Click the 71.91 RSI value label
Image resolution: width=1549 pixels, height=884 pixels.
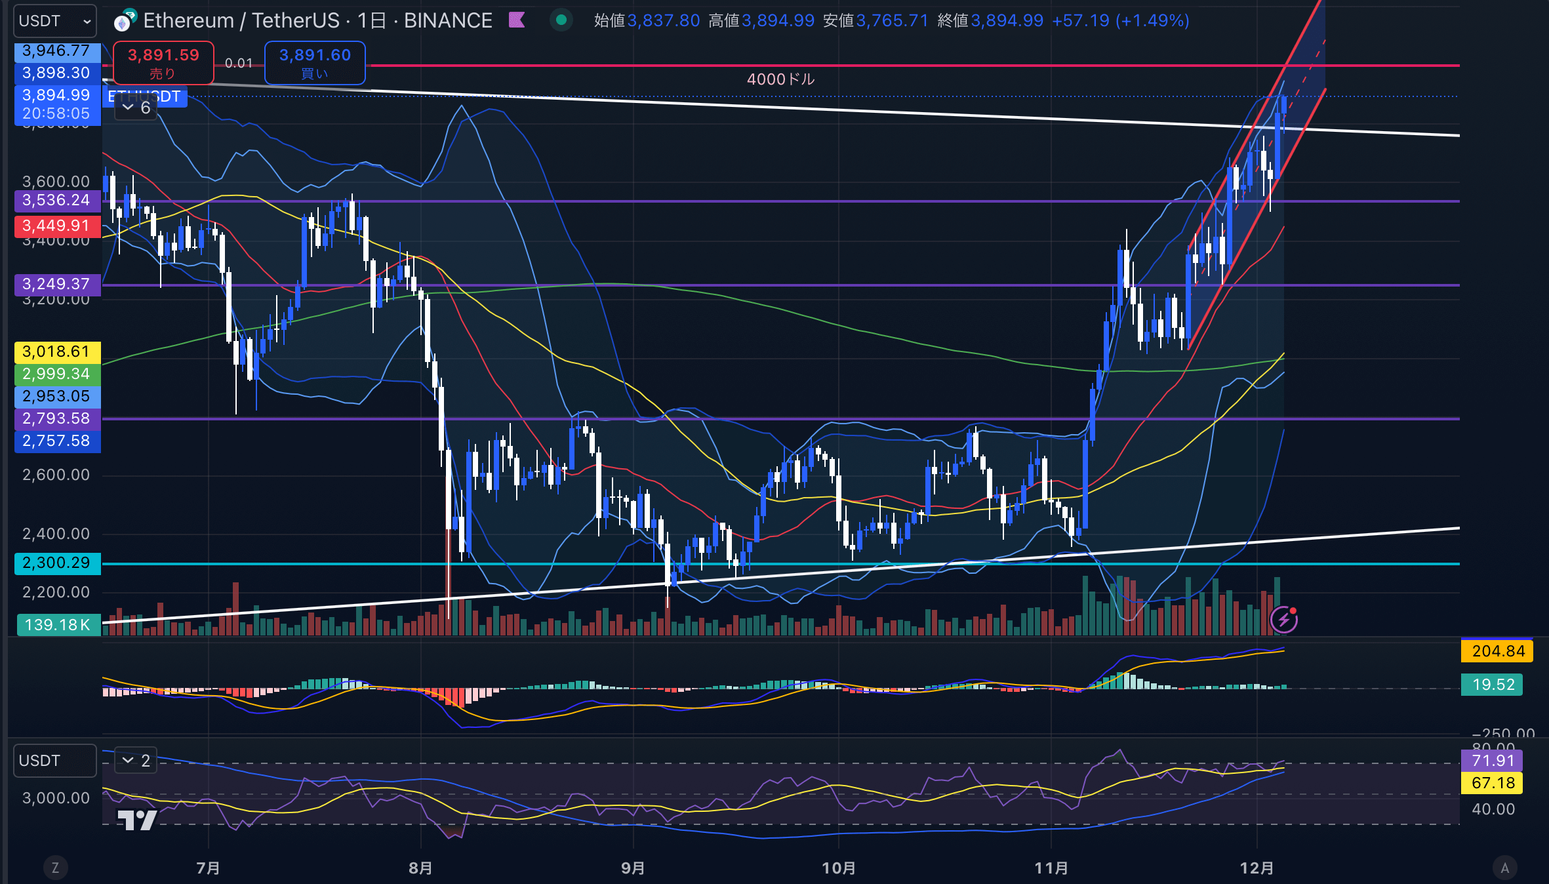tap(1492, 761)
